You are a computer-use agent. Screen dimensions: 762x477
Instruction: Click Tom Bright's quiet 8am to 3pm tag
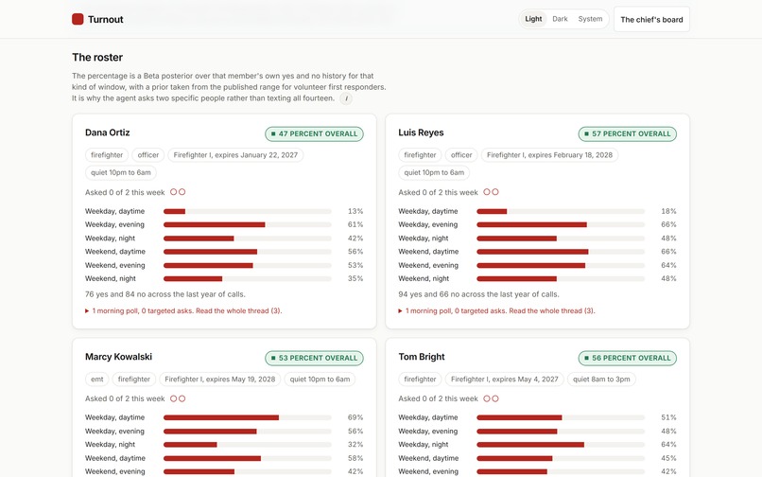(x=601, y=380)
